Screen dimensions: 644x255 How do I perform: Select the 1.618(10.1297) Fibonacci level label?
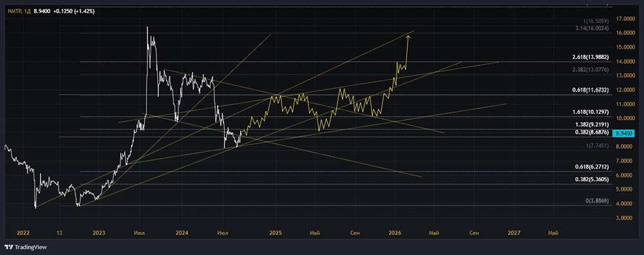coord(590,112)
